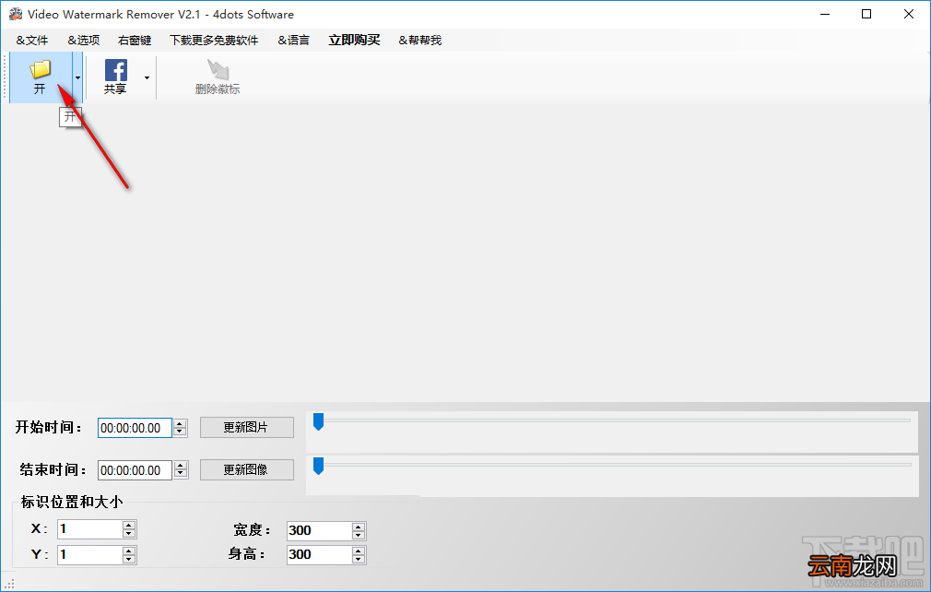
Task: Increase 身高 with the up arrow
Action: pyautogui.click(x=358, y=551)
